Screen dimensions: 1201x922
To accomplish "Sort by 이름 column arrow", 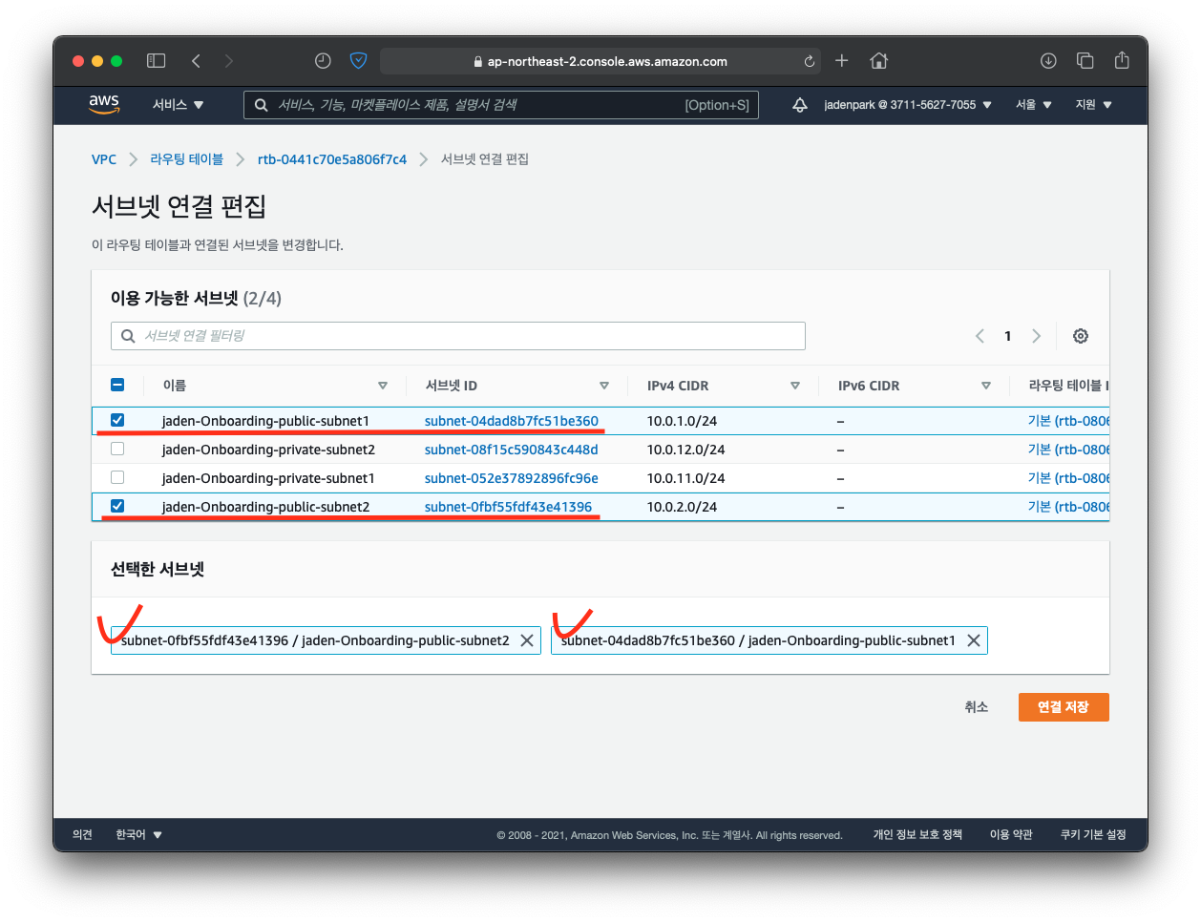I will coord(383,386).
